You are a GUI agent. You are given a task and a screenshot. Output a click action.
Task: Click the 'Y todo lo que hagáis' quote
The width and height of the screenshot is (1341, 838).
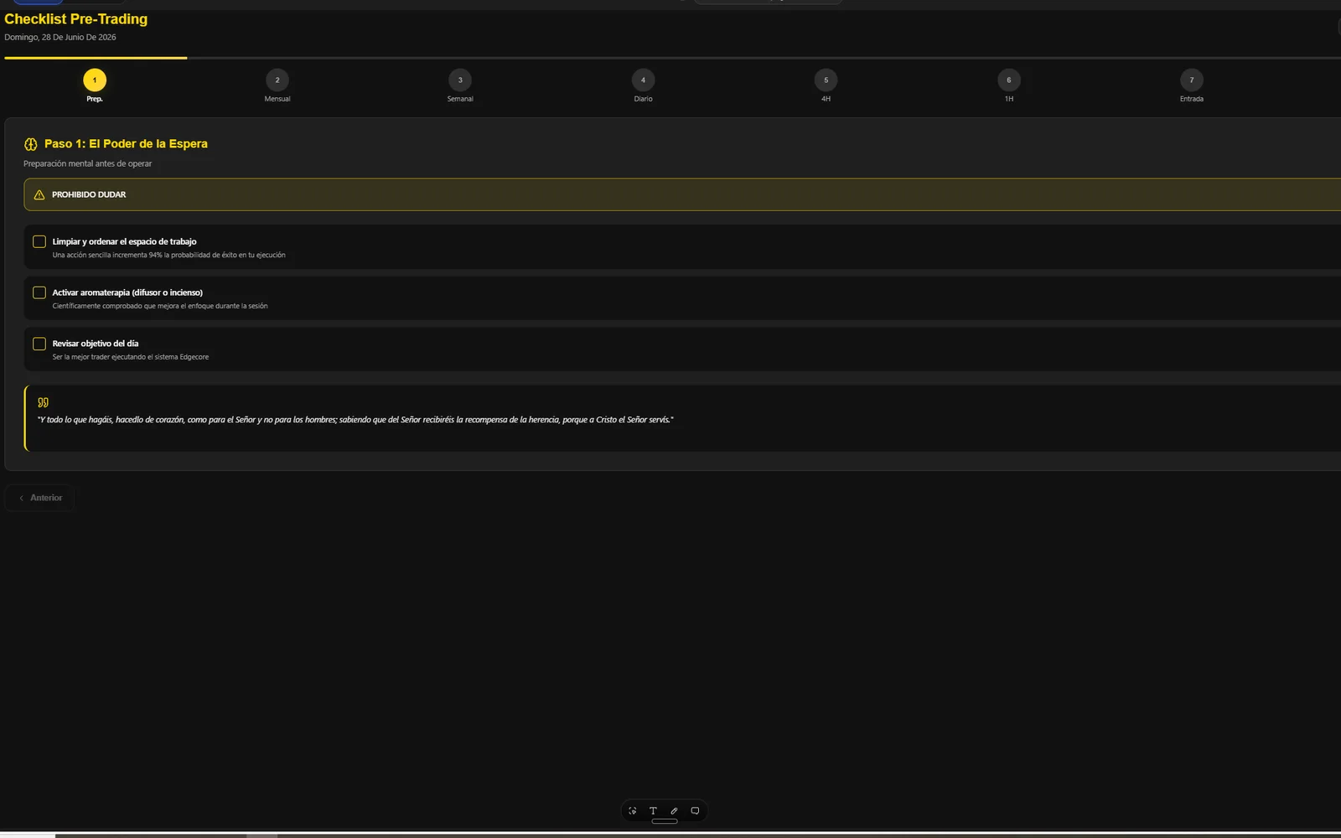click(x=355, y=420)
